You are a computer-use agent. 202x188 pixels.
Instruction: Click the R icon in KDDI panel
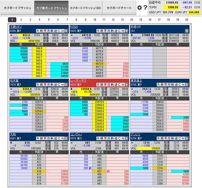click(x=98, y=31)
